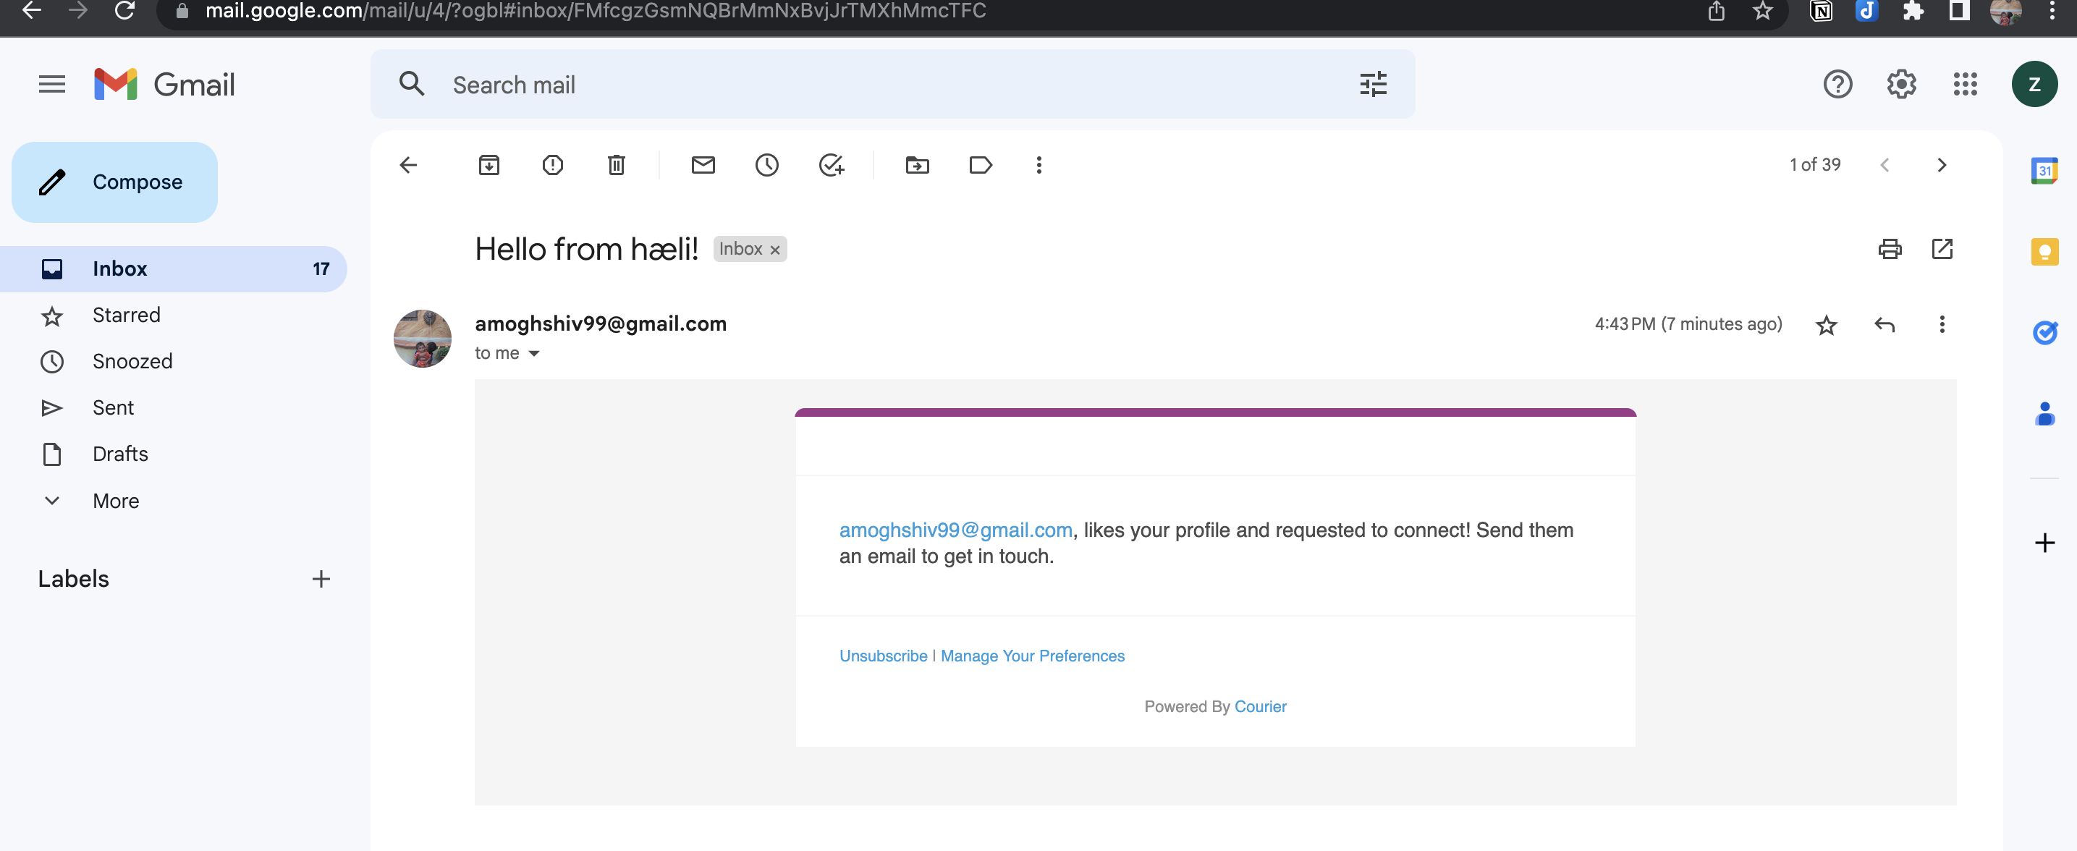Viewport: 2077px width, 851px height.
Task: Open the Starred folder
Action: pyautogui.click(x=126, y=315)
